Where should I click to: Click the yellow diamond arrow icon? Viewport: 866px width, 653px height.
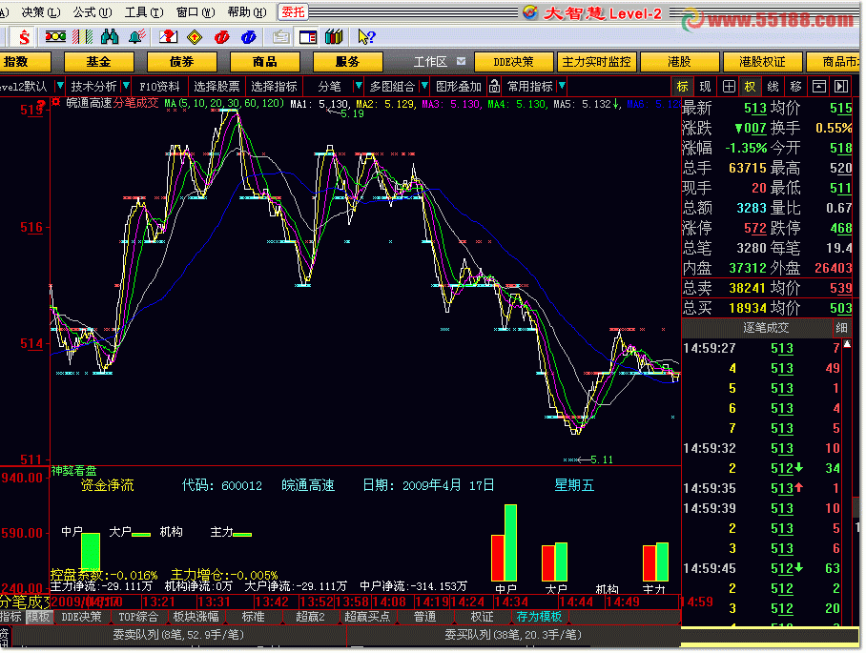[195, 37]
